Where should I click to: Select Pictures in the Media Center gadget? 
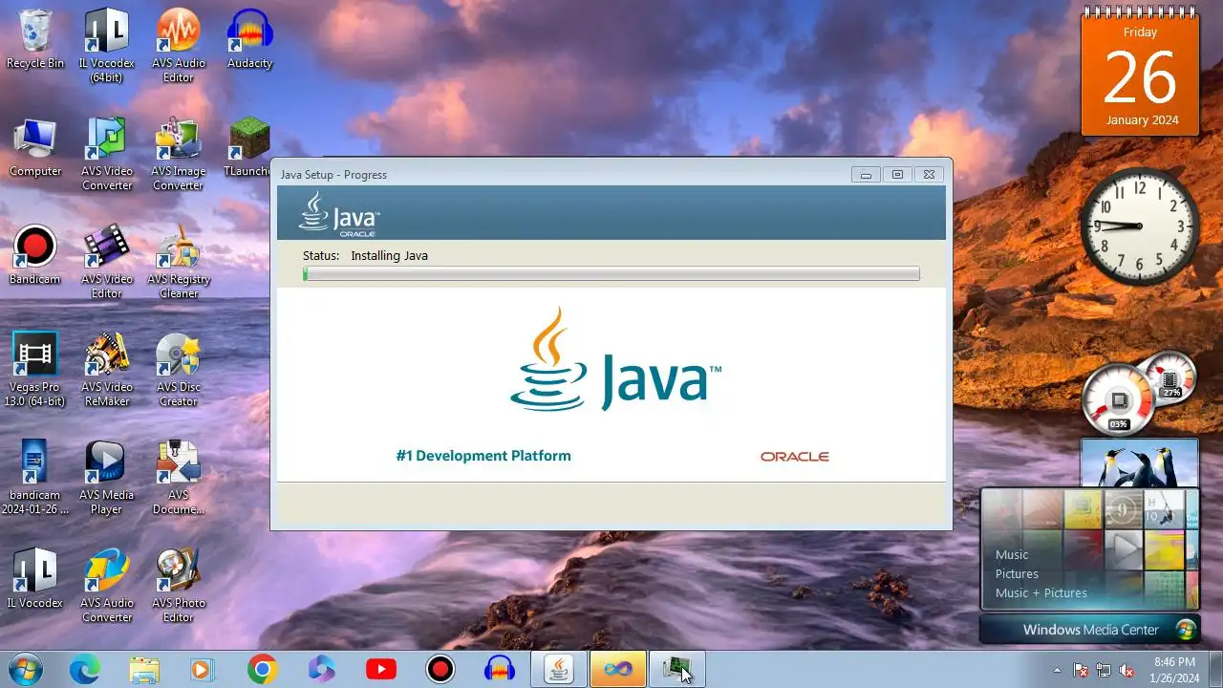pyautogui.click(x=1017, y=573)
